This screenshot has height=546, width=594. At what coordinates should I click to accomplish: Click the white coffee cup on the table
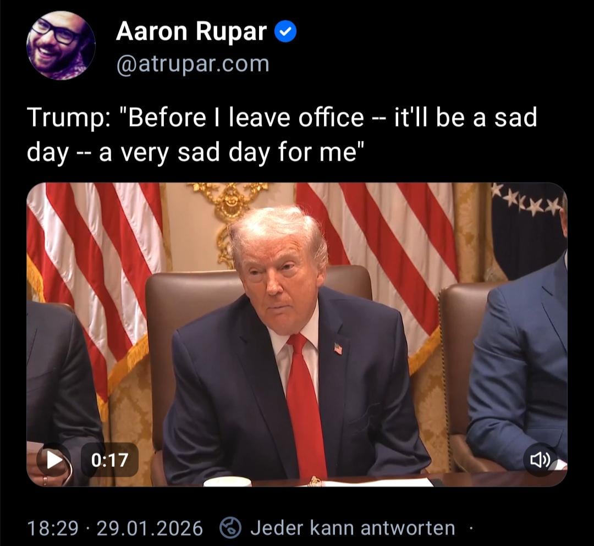[x=227, y=482]
